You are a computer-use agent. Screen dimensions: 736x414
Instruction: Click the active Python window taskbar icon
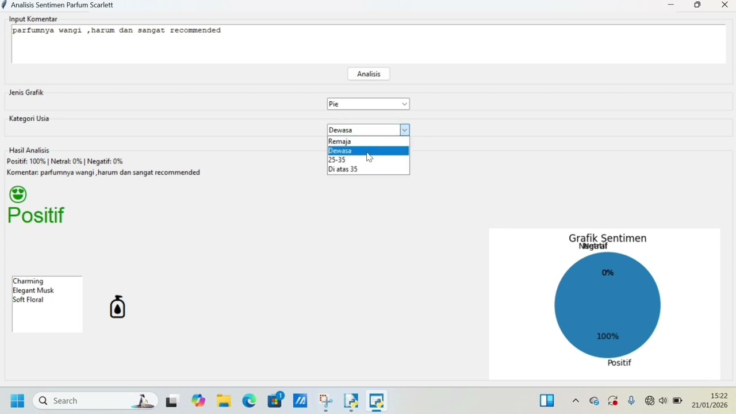[377, 401]
